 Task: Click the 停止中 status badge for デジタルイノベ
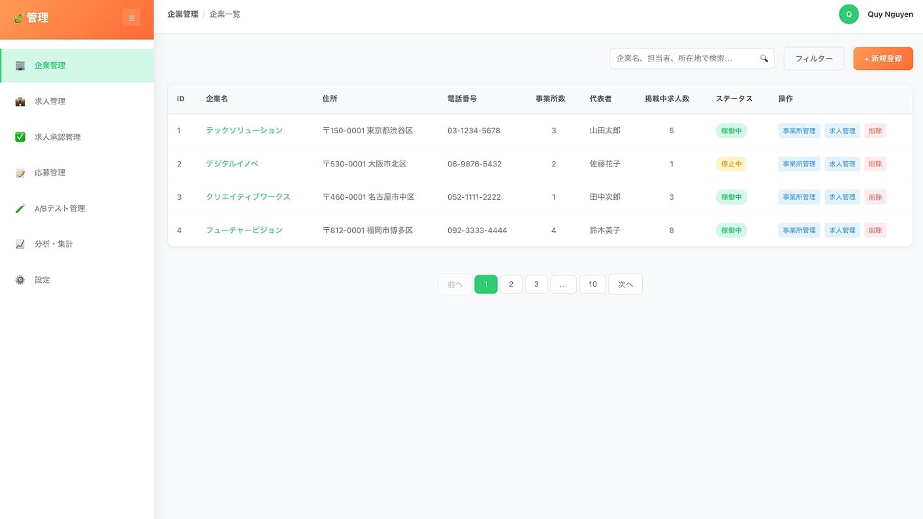731,165
